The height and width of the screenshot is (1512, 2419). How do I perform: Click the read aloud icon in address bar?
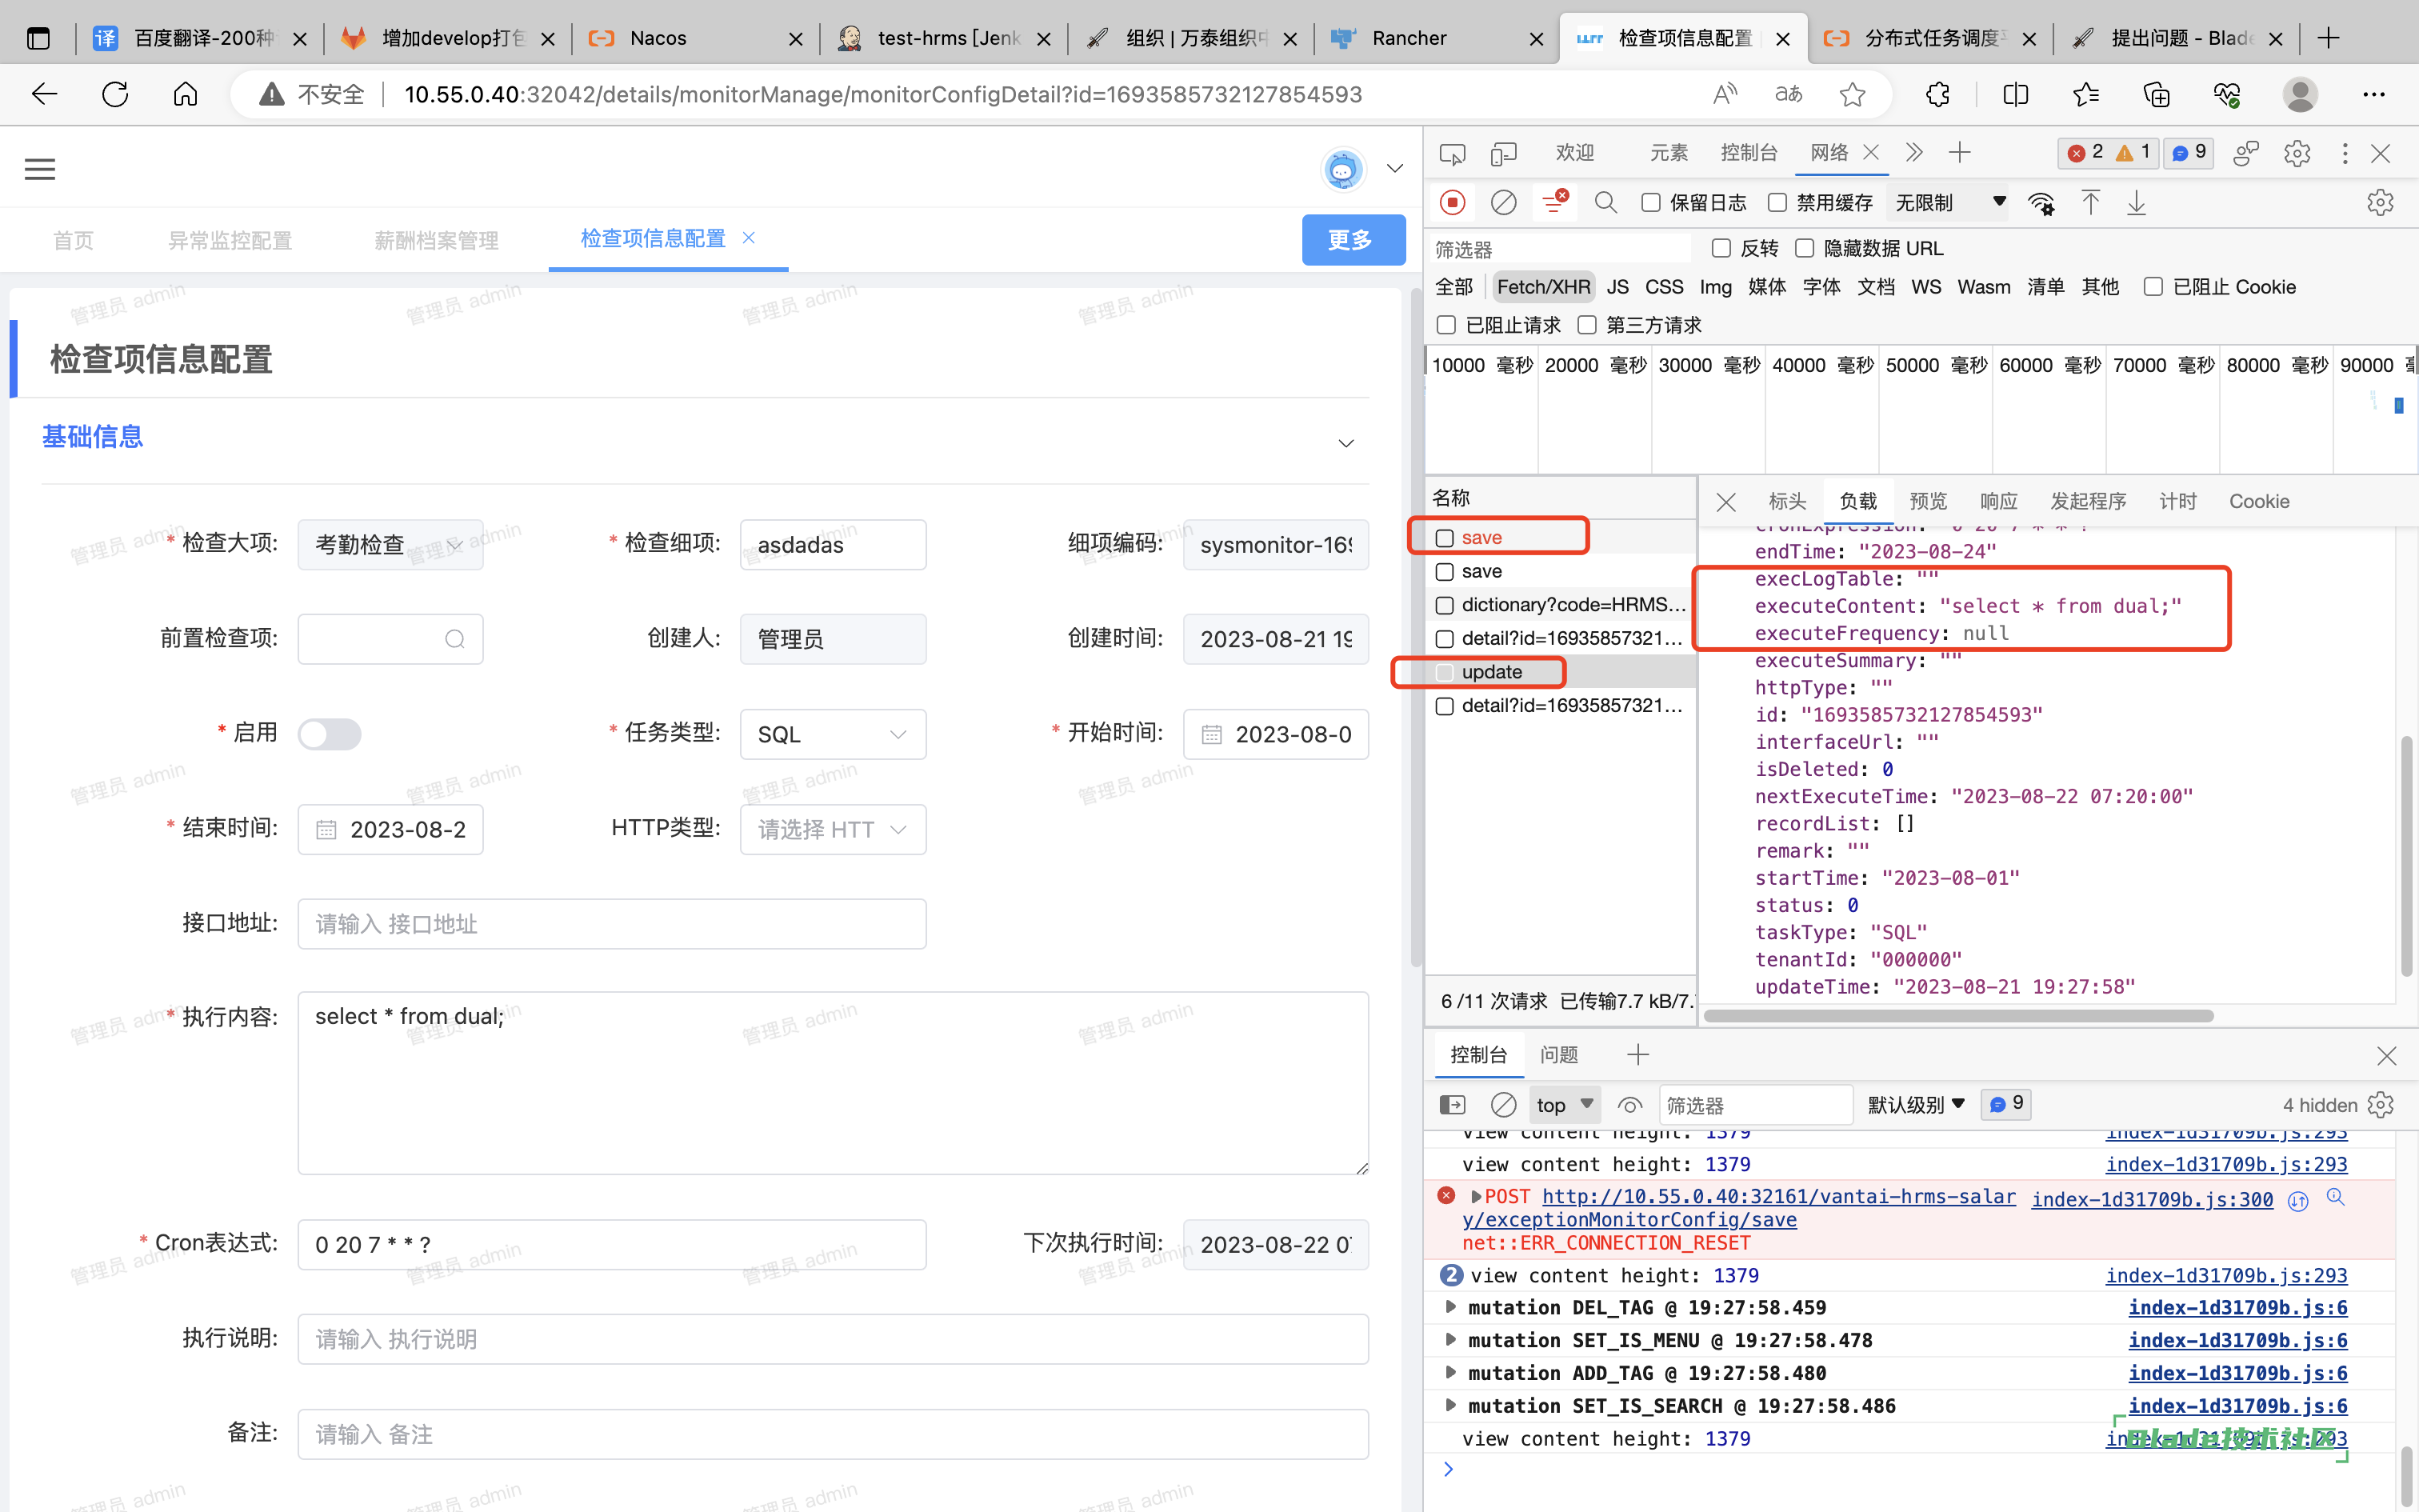(1725, 94)
